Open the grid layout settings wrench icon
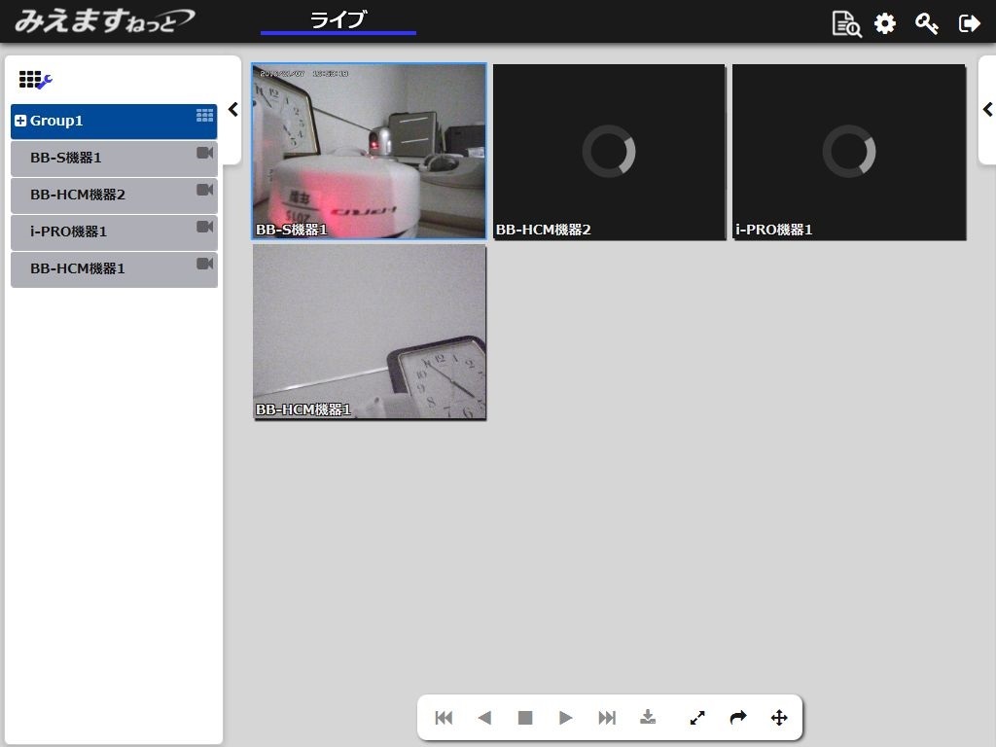996x747 pixels. pos(35,81)
